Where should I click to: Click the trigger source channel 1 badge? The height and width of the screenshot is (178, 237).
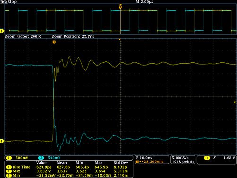point(207,158)
